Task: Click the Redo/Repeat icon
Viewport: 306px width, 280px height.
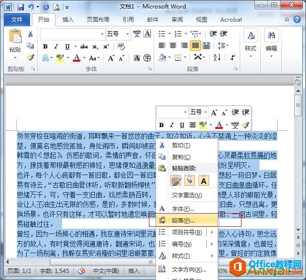Action: coord(46,7)
